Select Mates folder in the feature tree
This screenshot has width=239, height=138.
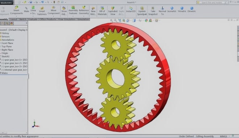(4, 73)
